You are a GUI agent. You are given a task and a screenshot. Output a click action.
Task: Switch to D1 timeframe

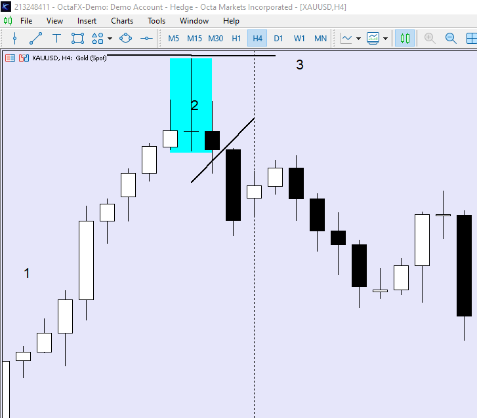278,39
